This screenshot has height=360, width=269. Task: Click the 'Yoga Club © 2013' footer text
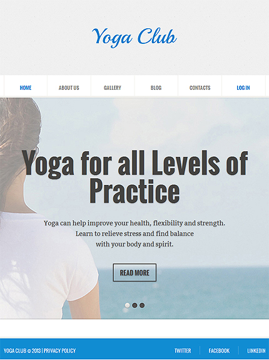tap(22, 351)
